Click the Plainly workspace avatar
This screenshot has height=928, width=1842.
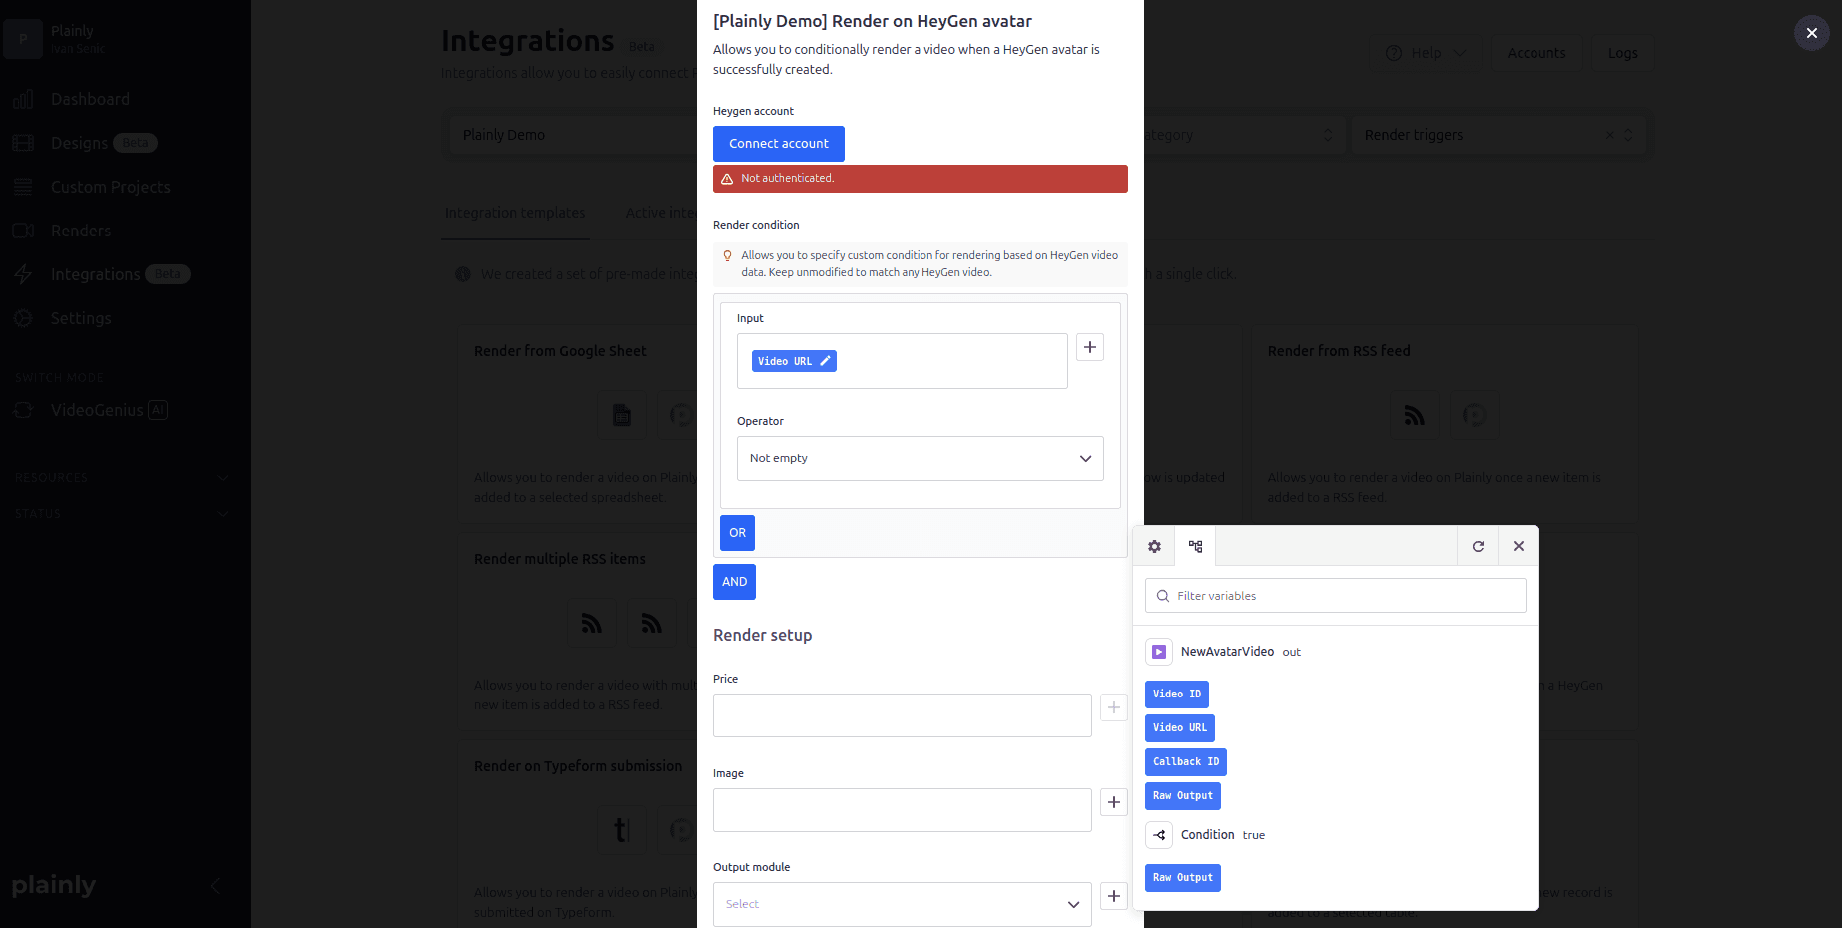tap(23, 39)
